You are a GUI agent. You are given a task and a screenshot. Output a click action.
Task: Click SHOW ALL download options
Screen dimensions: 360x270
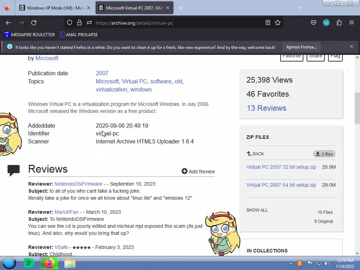(257, 210)
